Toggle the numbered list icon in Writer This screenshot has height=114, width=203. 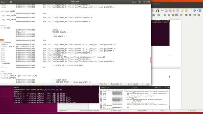(159, 15)
